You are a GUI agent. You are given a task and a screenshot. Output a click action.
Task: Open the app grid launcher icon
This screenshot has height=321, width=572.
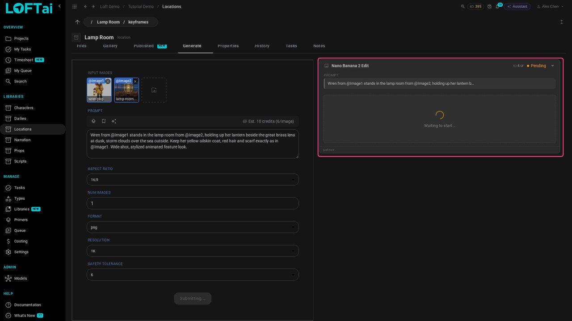74,7
